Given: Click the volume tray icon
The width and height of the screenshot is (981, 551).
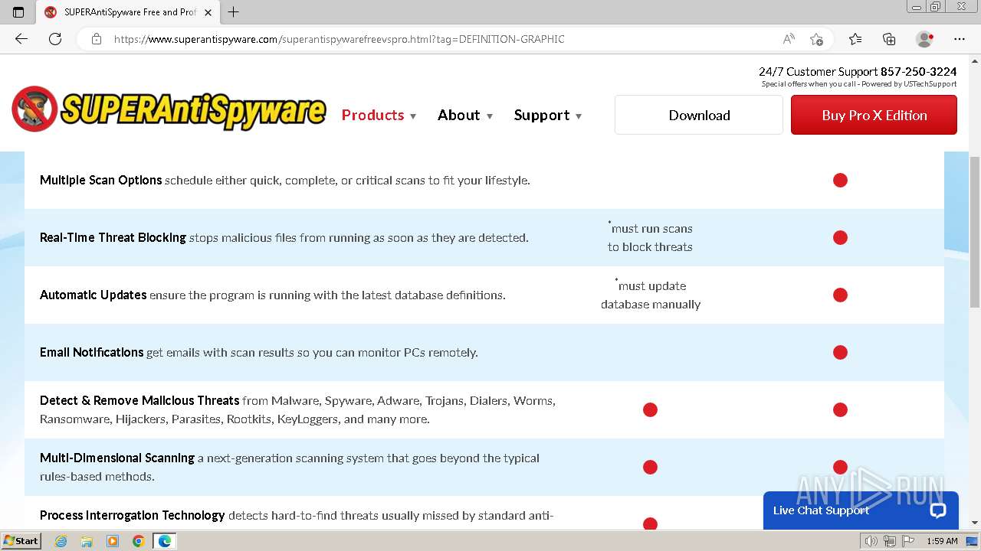Looking at the screenshot, I should 871,541.
